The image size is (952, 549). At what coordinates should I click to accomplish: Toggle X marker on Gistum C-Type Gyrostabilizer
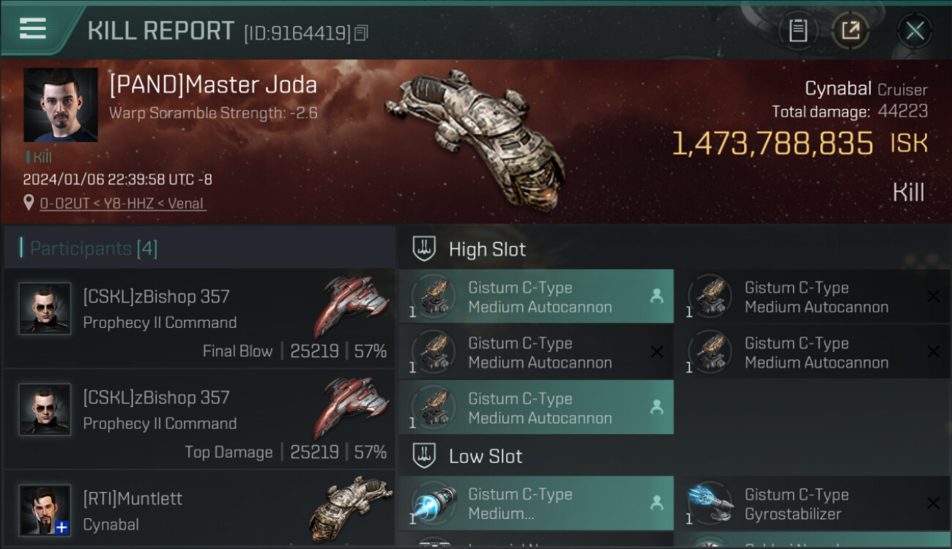click(933, 504)
